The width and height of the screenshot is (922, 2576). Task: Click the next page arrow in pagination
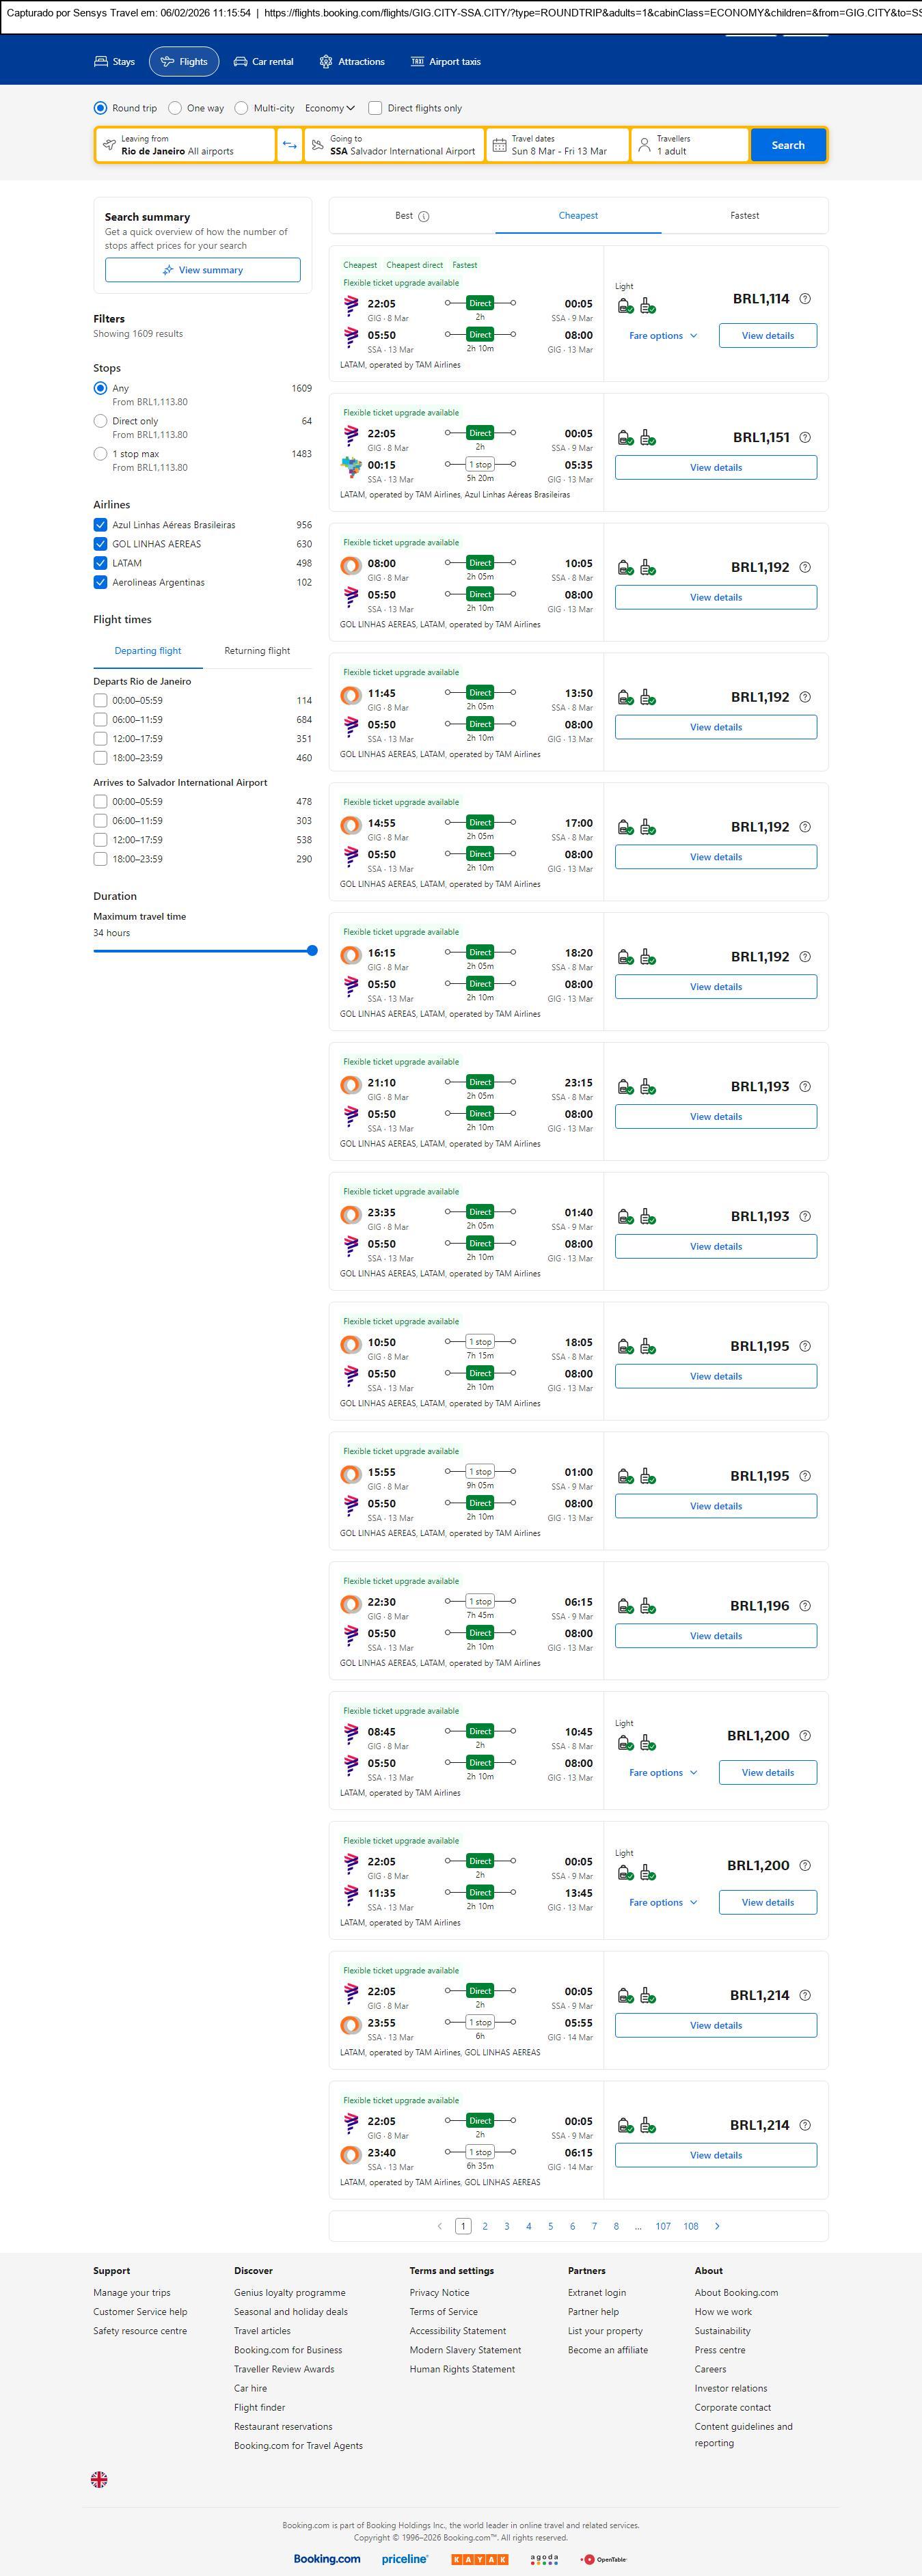(x=717, y=2226)
